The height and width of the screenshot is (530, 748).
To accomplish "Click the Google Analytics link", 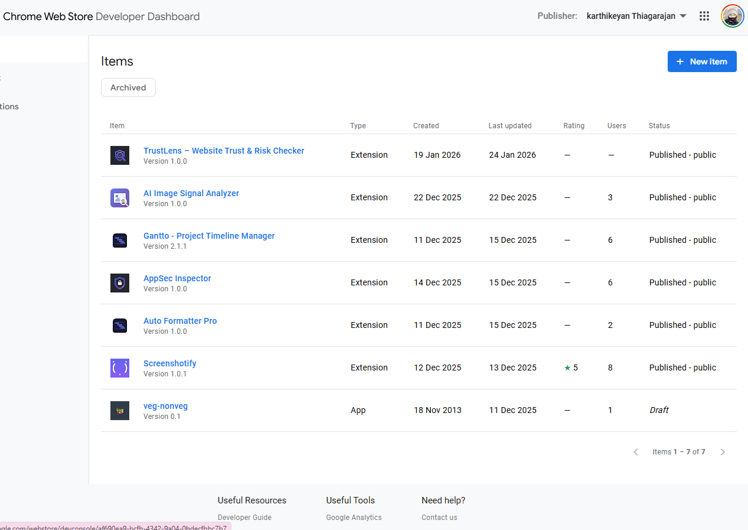I will tap(354, 517).
